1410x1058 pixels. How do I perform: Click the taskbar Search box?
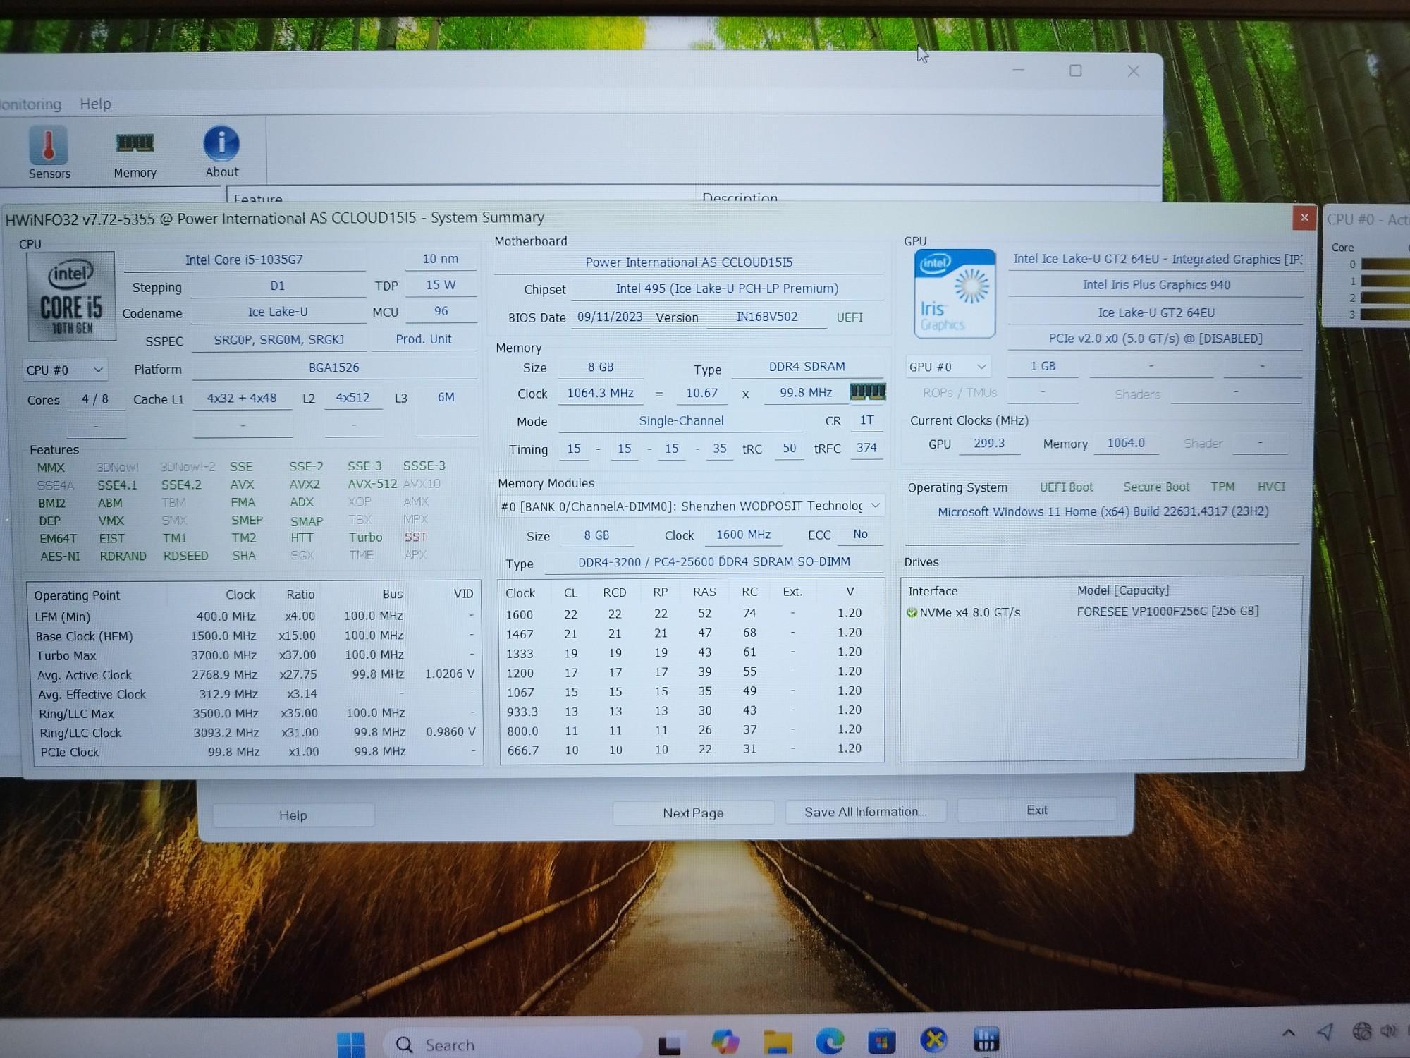pyautogui.click(x=513, y=1045)
